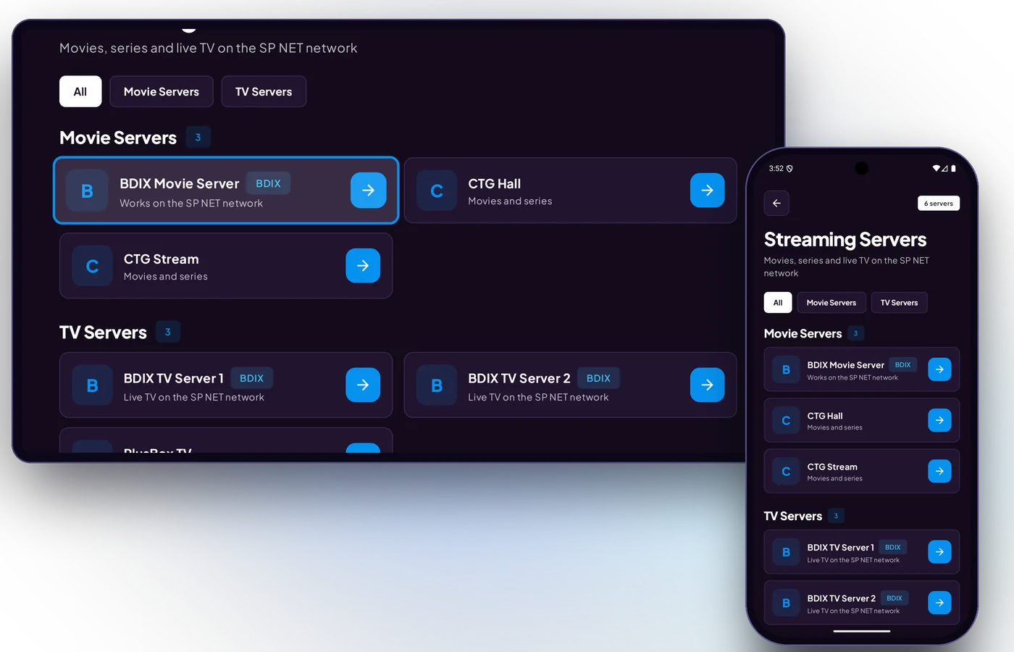Tap C letter icon of CTG Hall on phone
Viewport: 1014px width, 652px height.
click(786, 420)
